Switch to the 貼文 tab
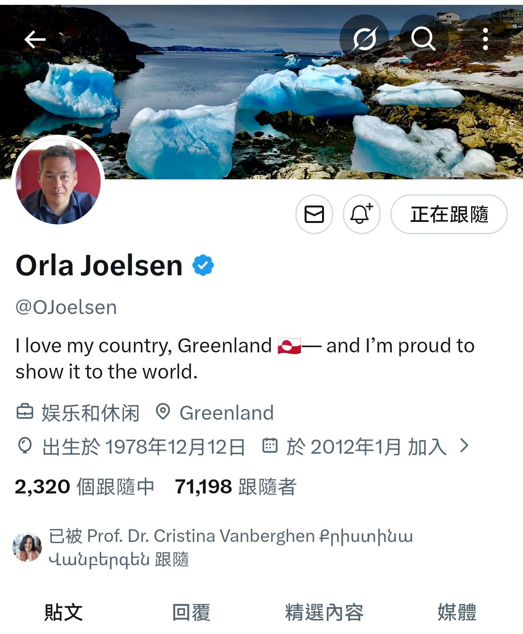Image resolution: width=523 pixels, height=634 pixels. 63,613
